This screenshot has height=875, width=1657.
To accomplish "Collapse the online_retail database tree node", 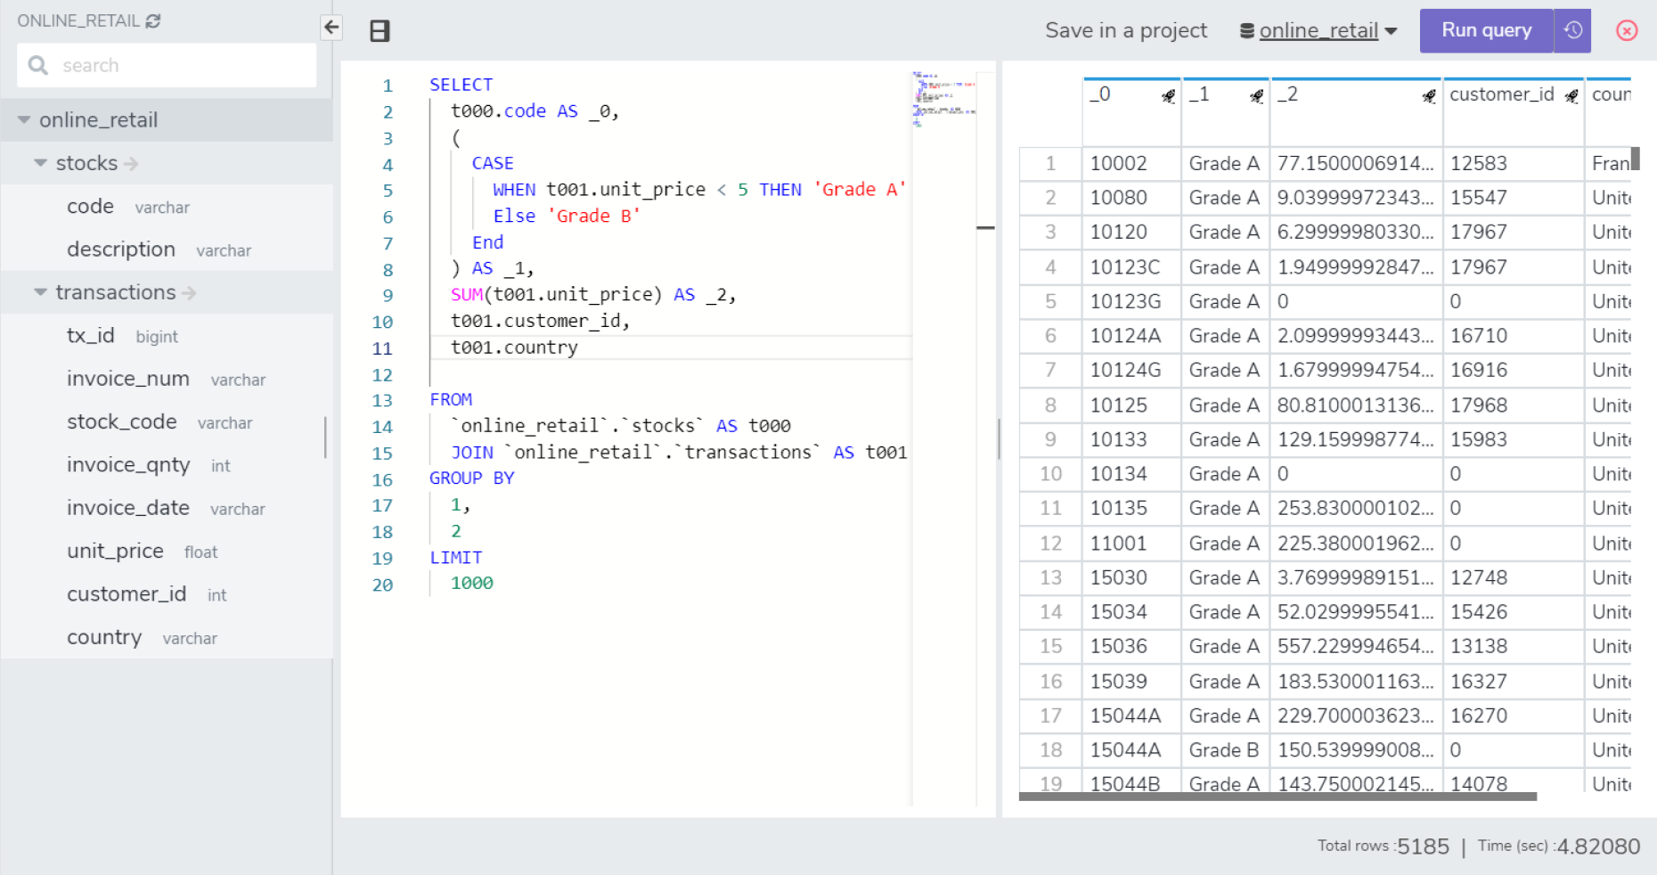I will click(x=24, y=119).
